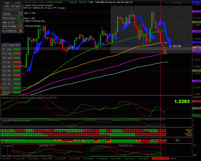Click the red FTL 240 status bar
The image size is (201, 161).
17,53
